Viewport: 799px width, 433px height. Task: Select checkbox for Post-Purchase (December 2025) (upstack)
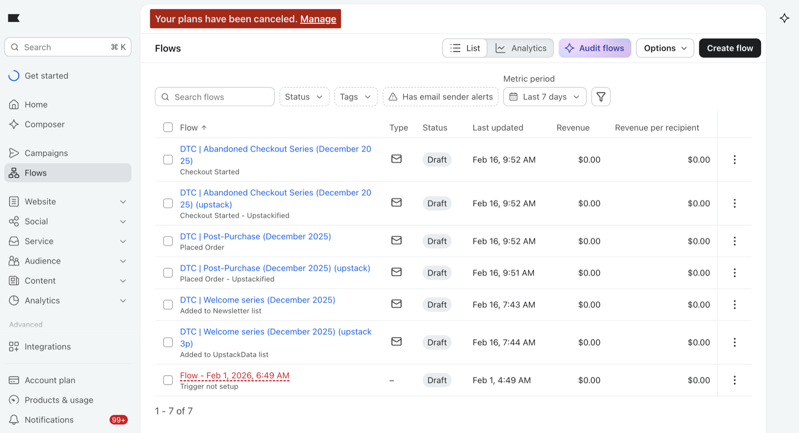pos(168,273)
